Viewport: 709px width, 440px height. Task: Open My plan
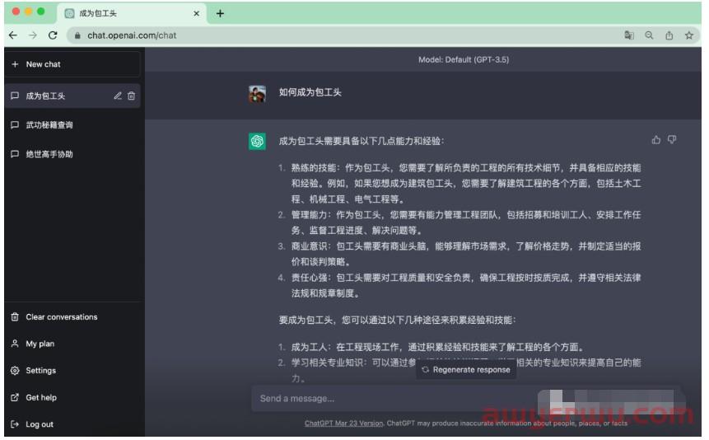[72, 344]
